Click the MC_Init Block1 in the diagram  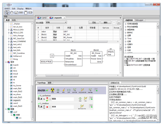point(73,59)
